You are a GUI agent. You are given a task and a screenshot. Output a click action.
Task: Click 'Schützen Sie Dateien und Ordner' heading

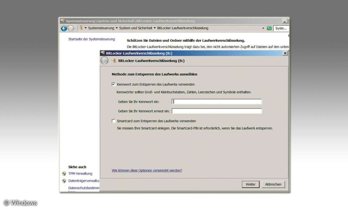186,41
